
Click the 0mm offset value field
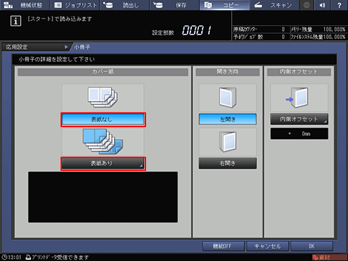(x=300, y=134)
